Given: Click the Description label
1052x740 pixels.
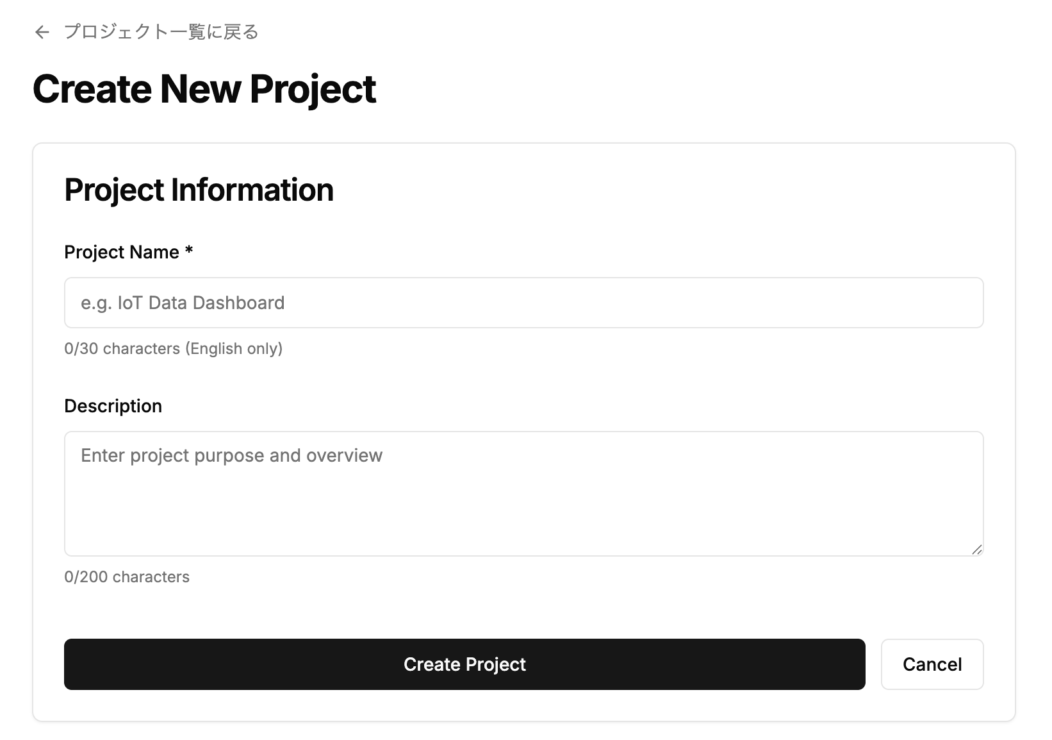Looking at the screenshot, I should [x=113, y=405].
